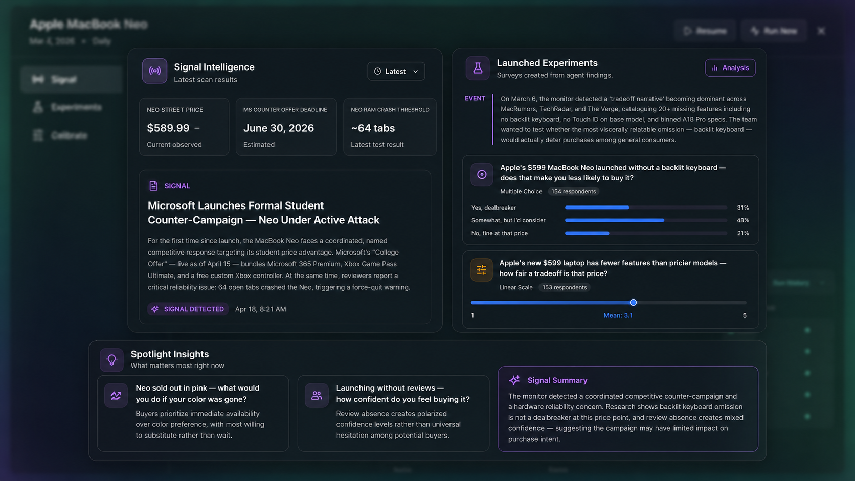Click the '153 respondents' badge

pyautogui.click(x=565, y=287)
